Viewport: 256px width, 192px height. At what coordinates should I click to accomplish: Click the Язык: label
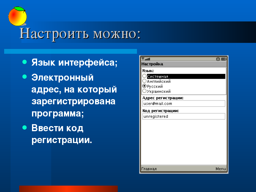pyautogui.click(x=148, y=71)
